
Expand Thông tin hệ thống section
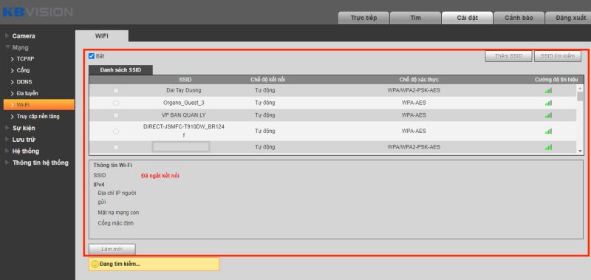pos(41,163)
